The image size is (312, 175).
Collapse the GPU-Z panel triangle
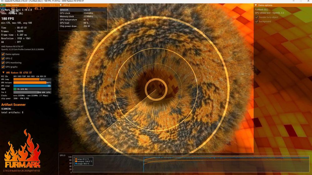point(61,5)
